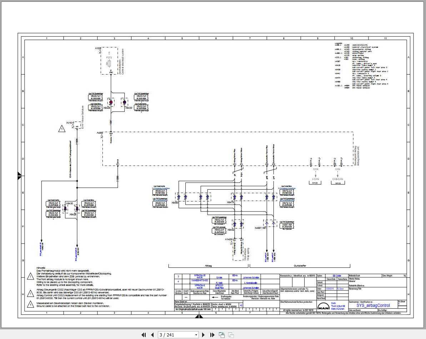This screenshot has height=339, width=426.
Task: Click the MAN logo in title block
Action: (324, 307)
